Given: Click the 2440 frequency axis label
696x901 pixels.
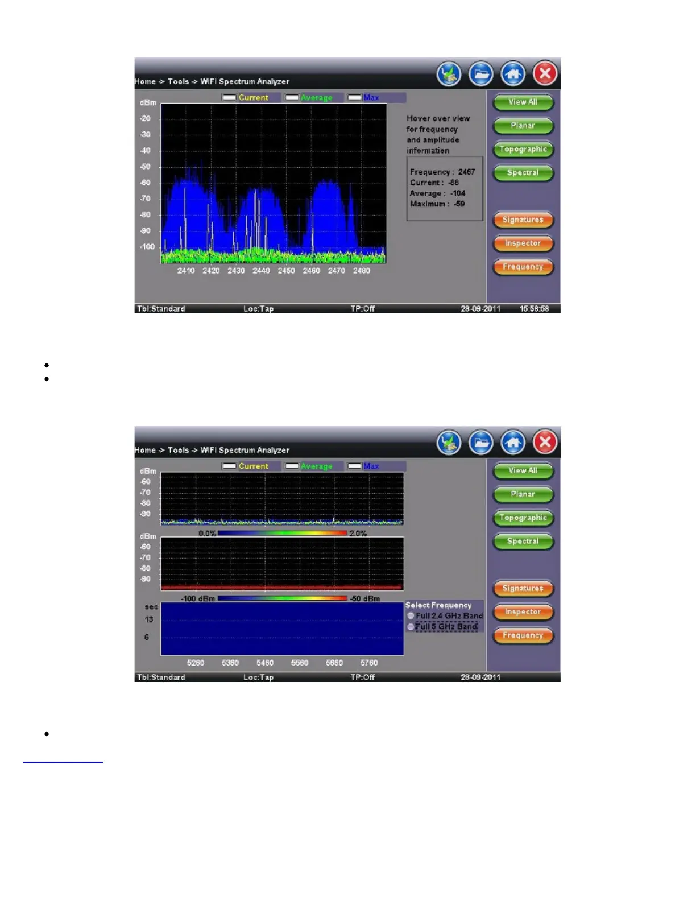Looking at the screenshot, I should [261, 271].
